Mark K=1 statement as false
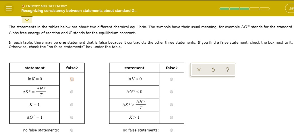This screenshot has height=135, width=294. point(72,105)
